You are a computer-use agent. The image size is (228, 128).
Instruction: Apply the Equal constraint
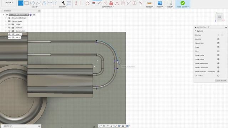click(94, 3)
